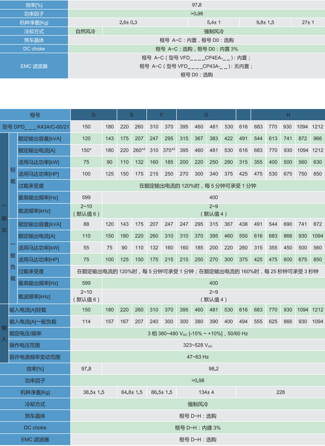Click the 型号 DPD K43A/C-00/21 row label

(x=35, y=127)
